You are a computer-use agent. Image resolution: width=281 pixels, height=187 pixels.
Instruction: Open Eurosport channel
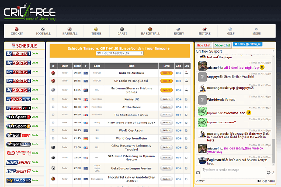click(18, 162)
